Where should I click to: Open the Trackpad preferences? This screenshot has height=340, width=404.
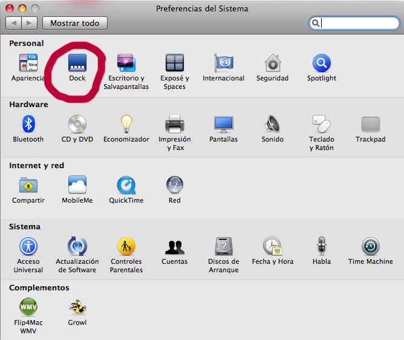(370, 125)
